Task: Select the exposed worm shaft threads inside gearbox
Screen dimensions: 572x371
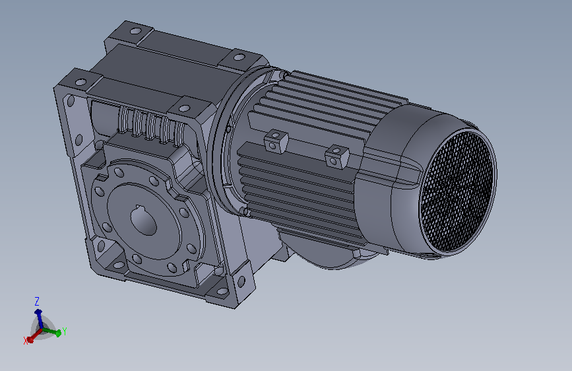Action: tap(150, 126)
